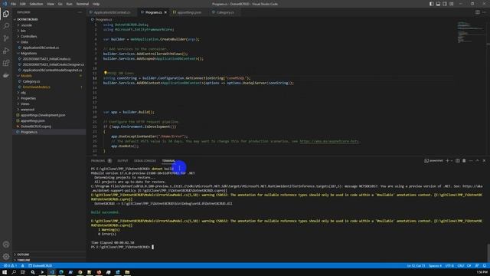
Task: Expand the obj folder
Action: click(23, 93)
